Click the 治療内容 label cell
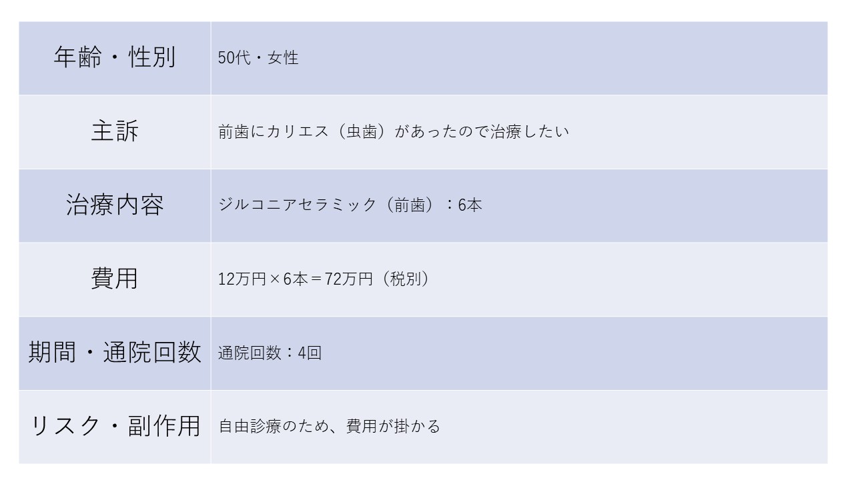This screenshot has height=480, width=854. click(115, 205)
